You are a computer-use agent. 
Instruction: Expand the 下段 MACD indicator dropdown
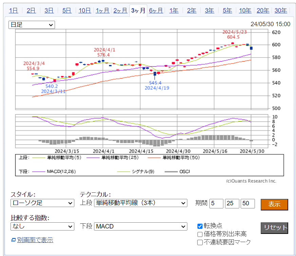coord(141,226)
